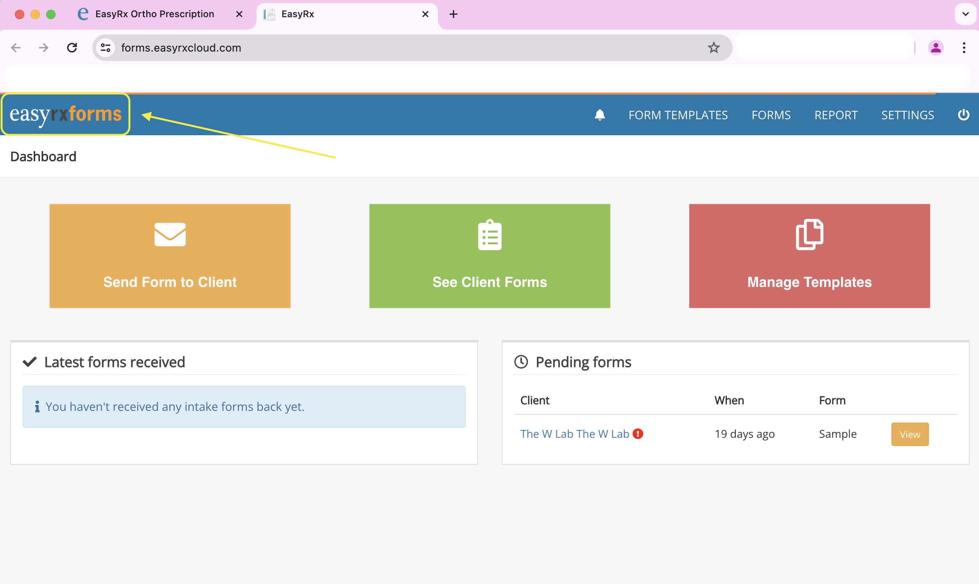Go back to the previous page
Screen dimensions: 979x584
click(x=16, y=48)
